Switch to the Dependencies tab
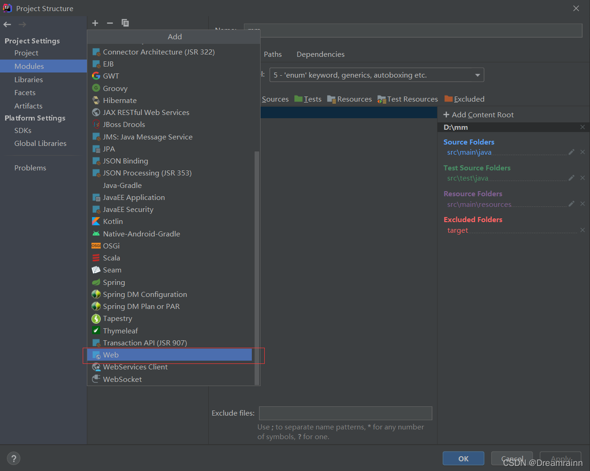The height and width of the screenshot is (471, 590). pos(321,54)
